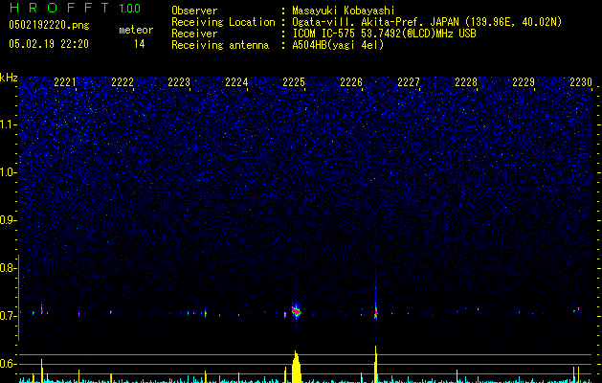Click the HROFFT 1.0.0 title text
Viewport: 602px width, 383px height.
(x=76, y=8)
